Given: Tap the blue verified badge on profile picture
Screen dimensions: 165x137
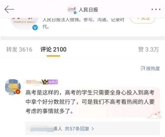Looking at the screenshot, I should coord(35,28).
